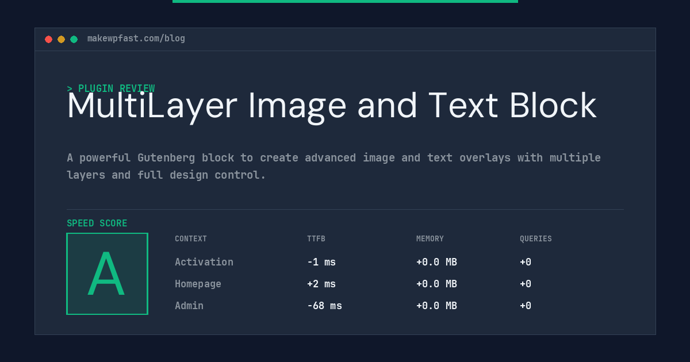Click Admin memory value +0.0 MB
690x362 pixels.
(x=436, y=306)
